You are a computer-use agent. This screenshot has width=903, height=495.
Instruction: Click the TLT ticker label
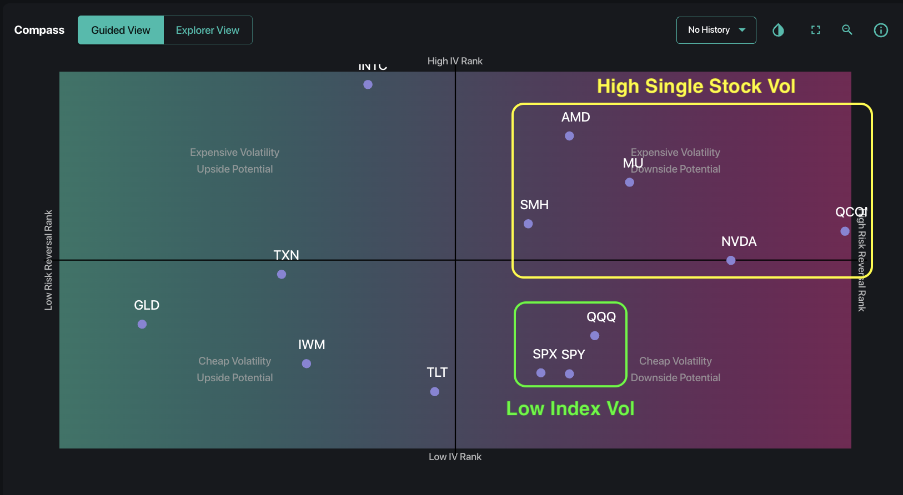tap(437, 372)
